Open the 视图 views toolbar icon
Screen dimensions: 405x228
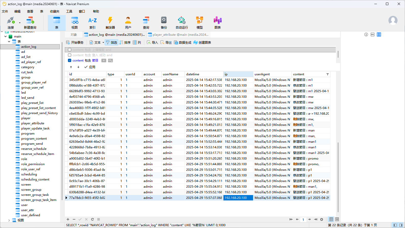click(x=75, y=23)
